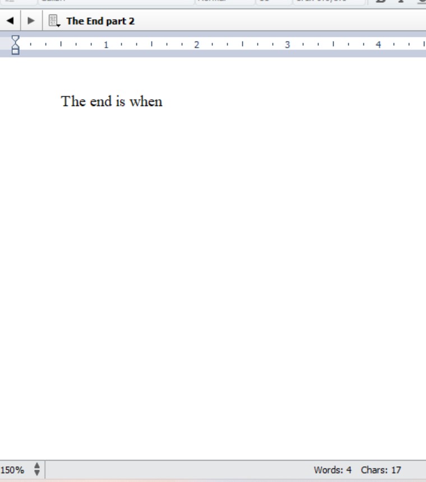Click the ruler at the 1 inch mark
426x482 pixels.
[106, 44]
